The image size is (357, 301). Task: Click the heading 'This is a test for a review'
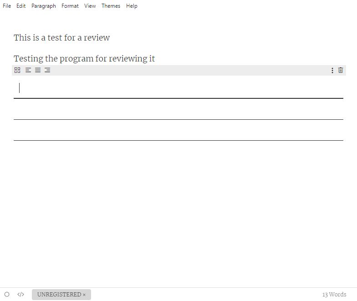tap(62, 37)
